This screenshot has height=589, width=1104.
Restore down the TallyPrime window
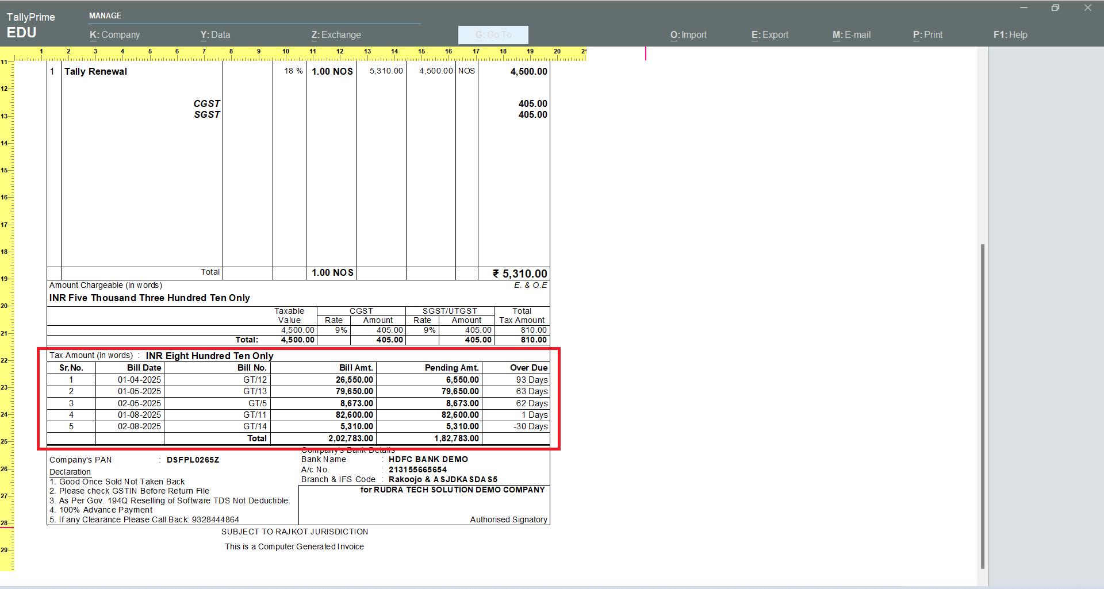(x=1055, y=8)
